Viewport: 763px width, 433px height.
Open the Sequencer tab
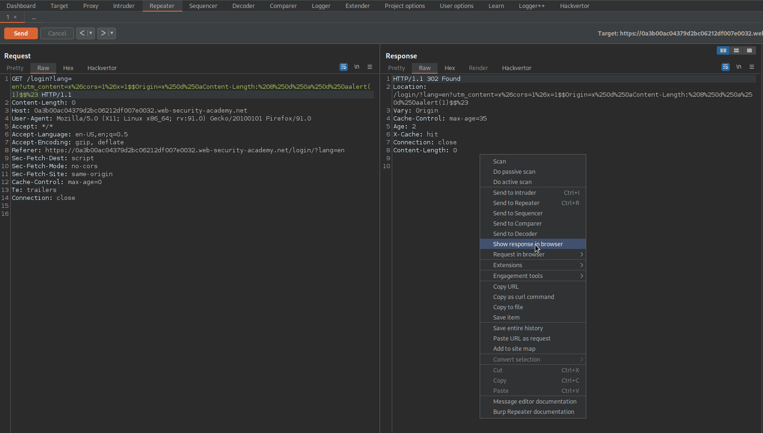(x=203, y=6)
